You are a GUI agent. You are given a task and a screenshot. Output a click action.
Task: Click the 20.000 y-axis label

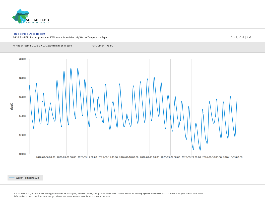(x=23, y=59)
